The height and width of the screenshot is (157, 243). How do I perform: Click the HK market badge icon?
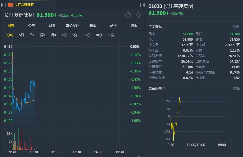point(11,5)
